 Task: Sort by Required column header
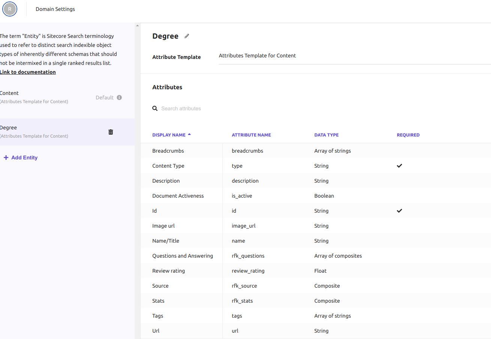[x=408, y=135]
